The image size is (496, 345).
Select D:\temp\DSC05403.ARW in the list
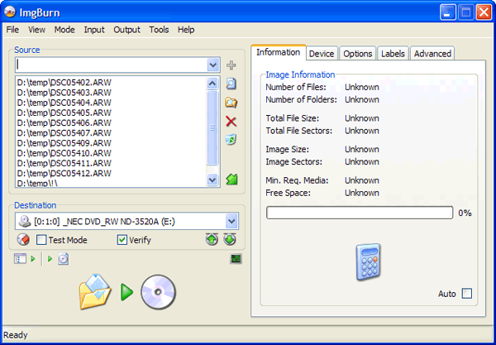coord(64,93)
